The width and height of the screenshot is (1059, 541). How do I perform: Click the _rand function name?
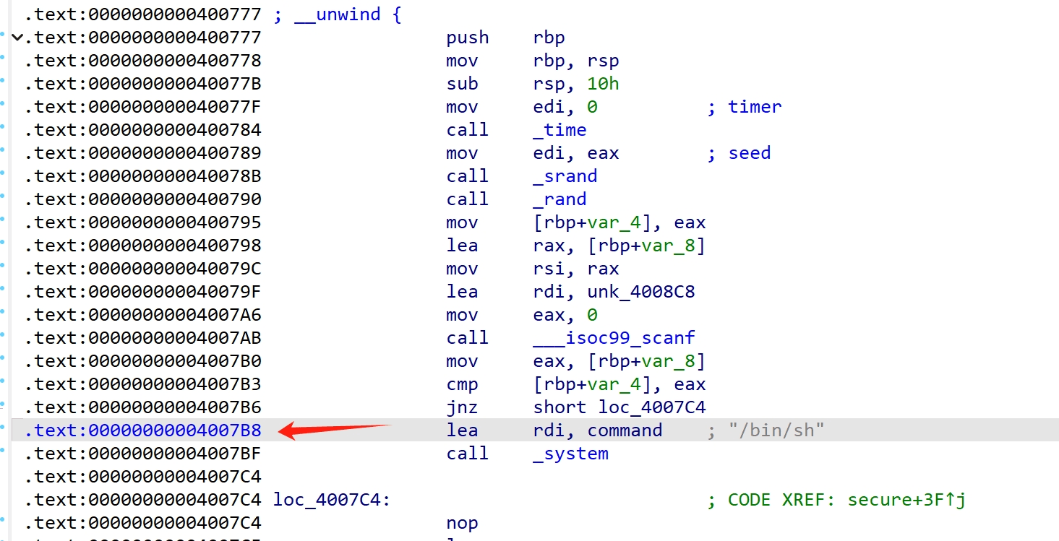559,199
